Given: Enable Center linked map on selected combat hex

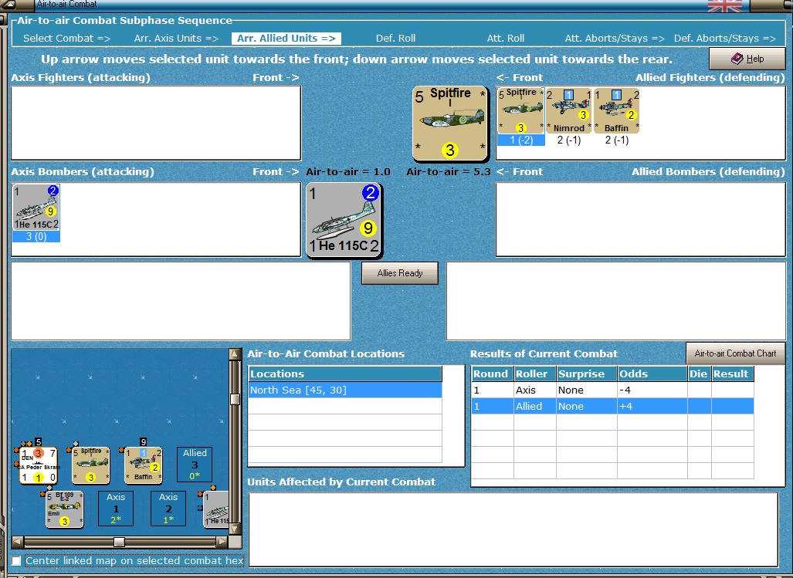Looking at the screenshot, I should [x=17, y=561].
